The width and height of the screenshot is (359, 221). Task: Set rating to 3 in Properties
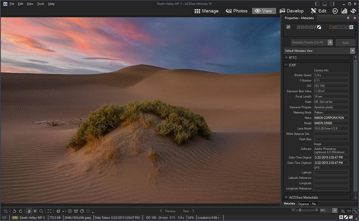[x=307, y=27]
